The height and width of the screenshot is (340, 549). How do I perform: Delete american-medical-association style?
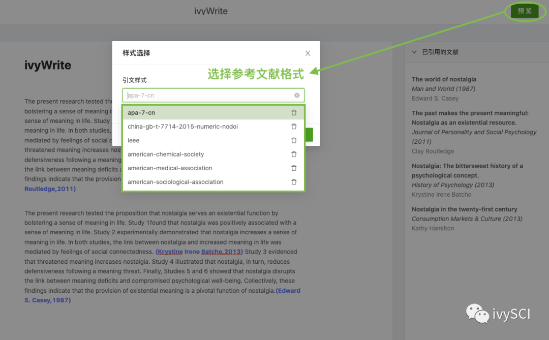point(294,168)
